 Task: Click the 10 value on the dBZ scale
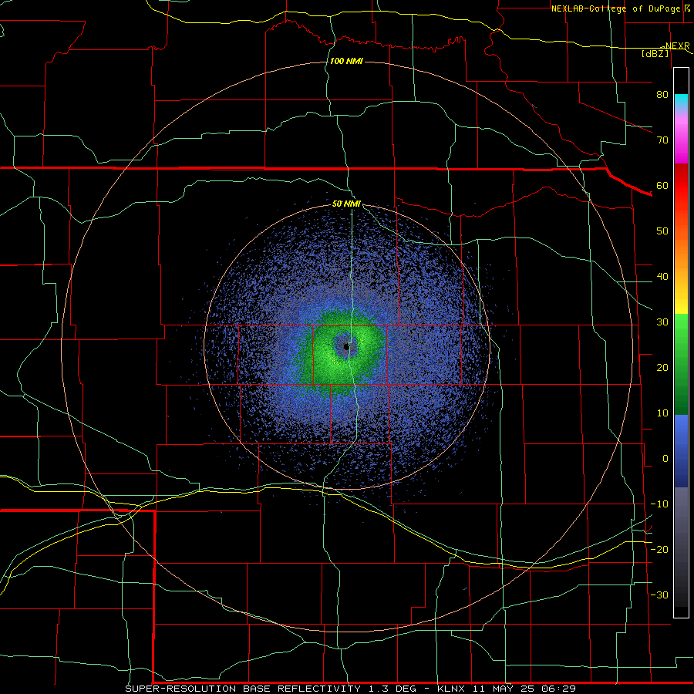click(x=662, y=413)
